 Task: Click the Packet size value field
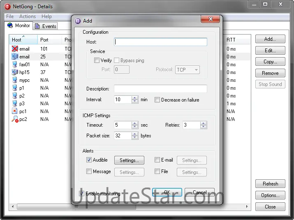tap(123, 136)
